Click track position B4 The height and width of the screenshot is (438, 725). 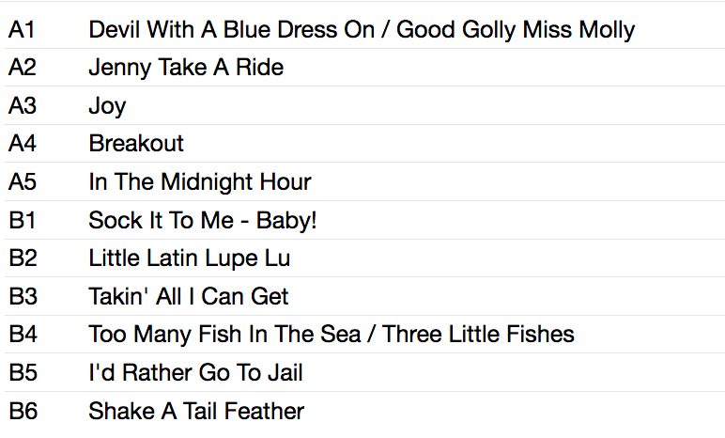coord(23,335)
